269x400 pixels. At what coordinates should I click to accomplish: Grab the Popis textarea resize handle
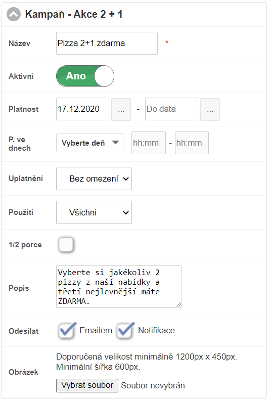(x=178, y=304)
